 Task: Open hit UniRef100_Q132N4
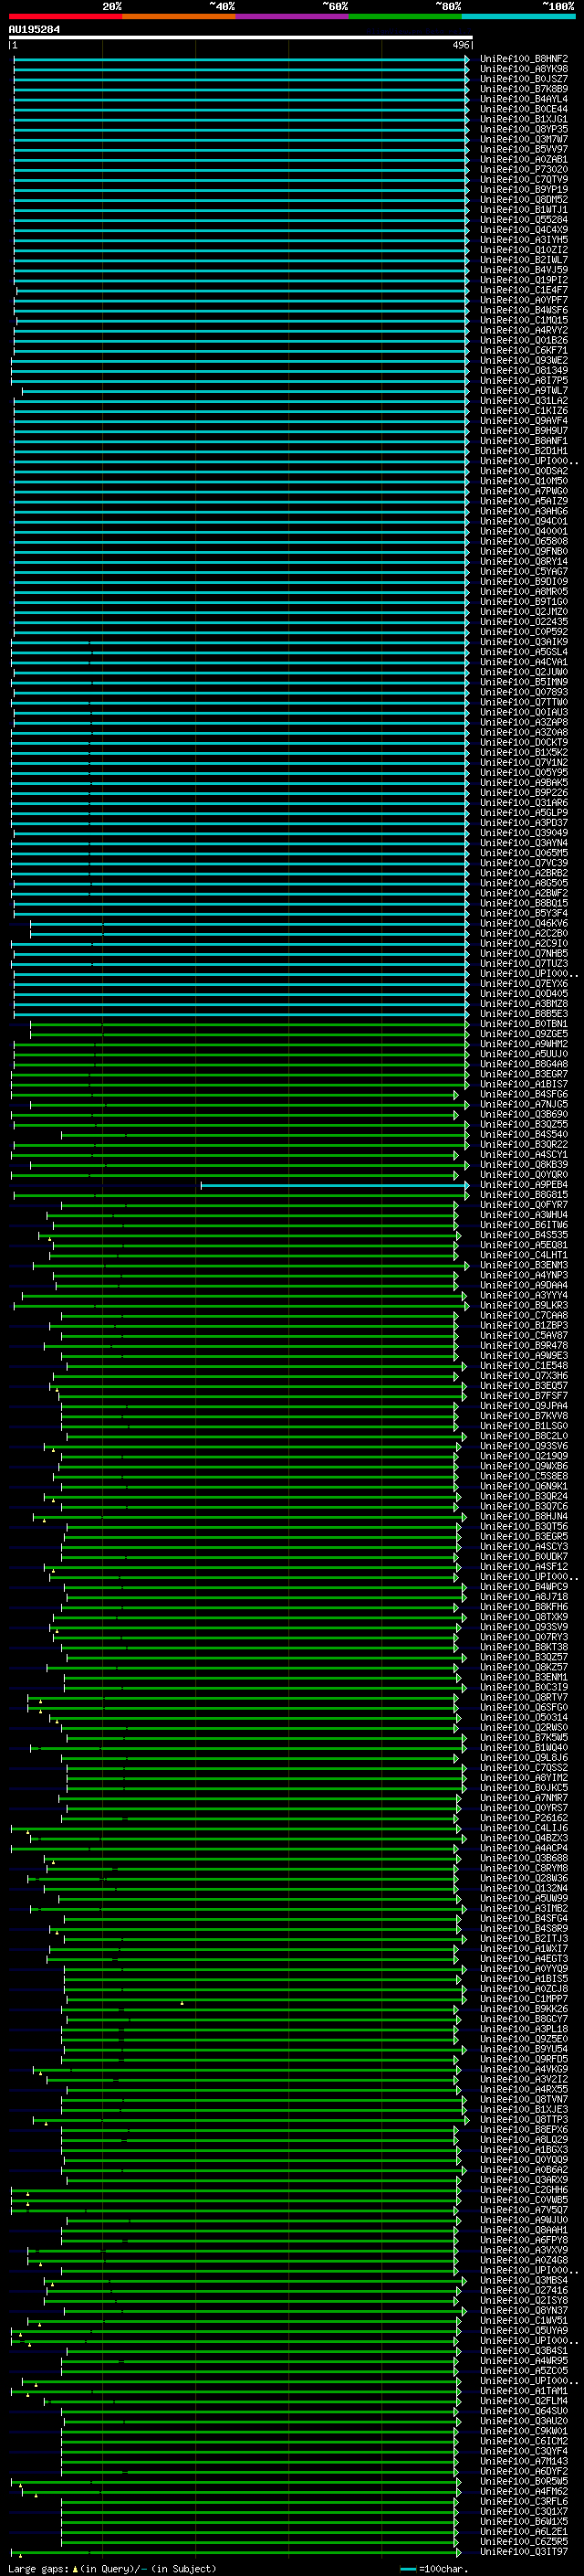pos(523,1889)
